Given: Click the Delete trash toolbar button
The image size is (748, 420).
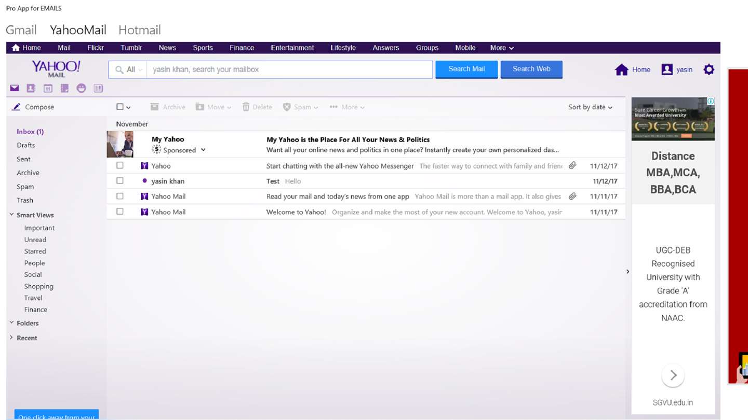Looking at the screenshot, I should pos(257,107).
